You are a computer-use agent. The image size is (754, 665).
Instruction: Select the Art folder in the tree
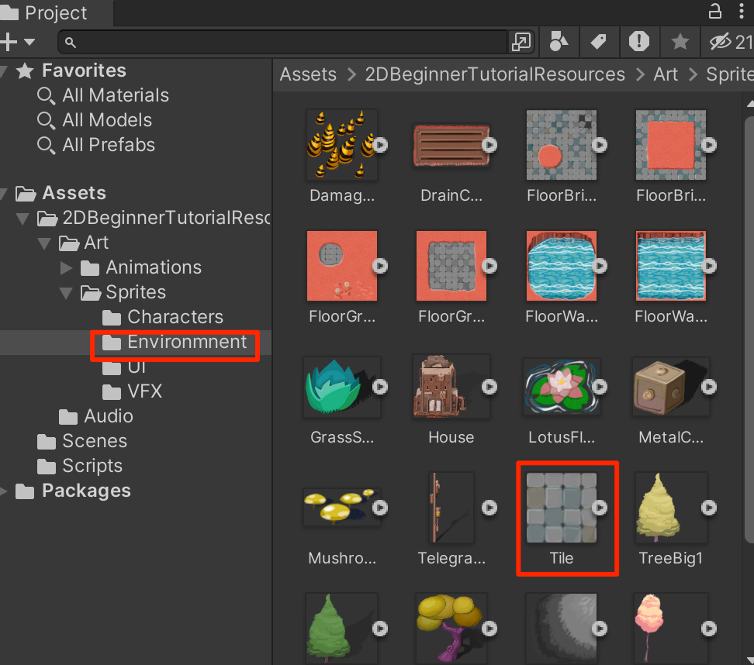pos(84,243)
